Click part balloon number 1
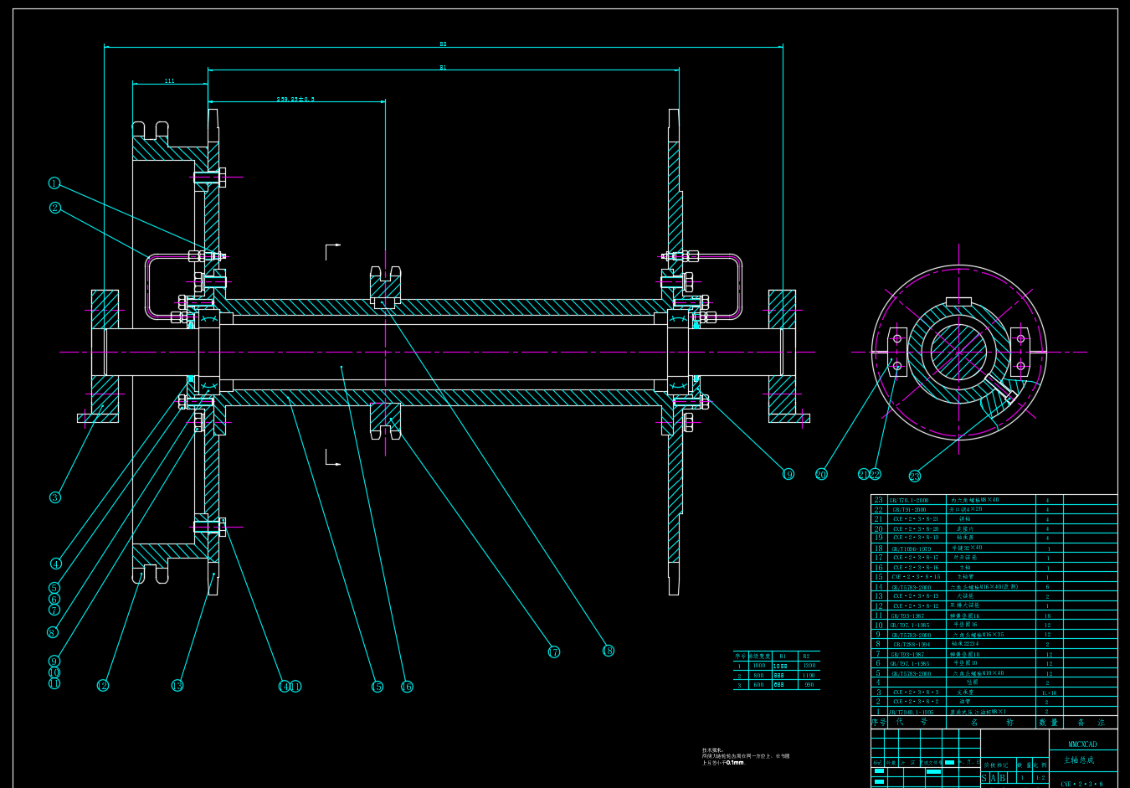This screenshot has width=1130, height=788. click(x=54, y=183)
